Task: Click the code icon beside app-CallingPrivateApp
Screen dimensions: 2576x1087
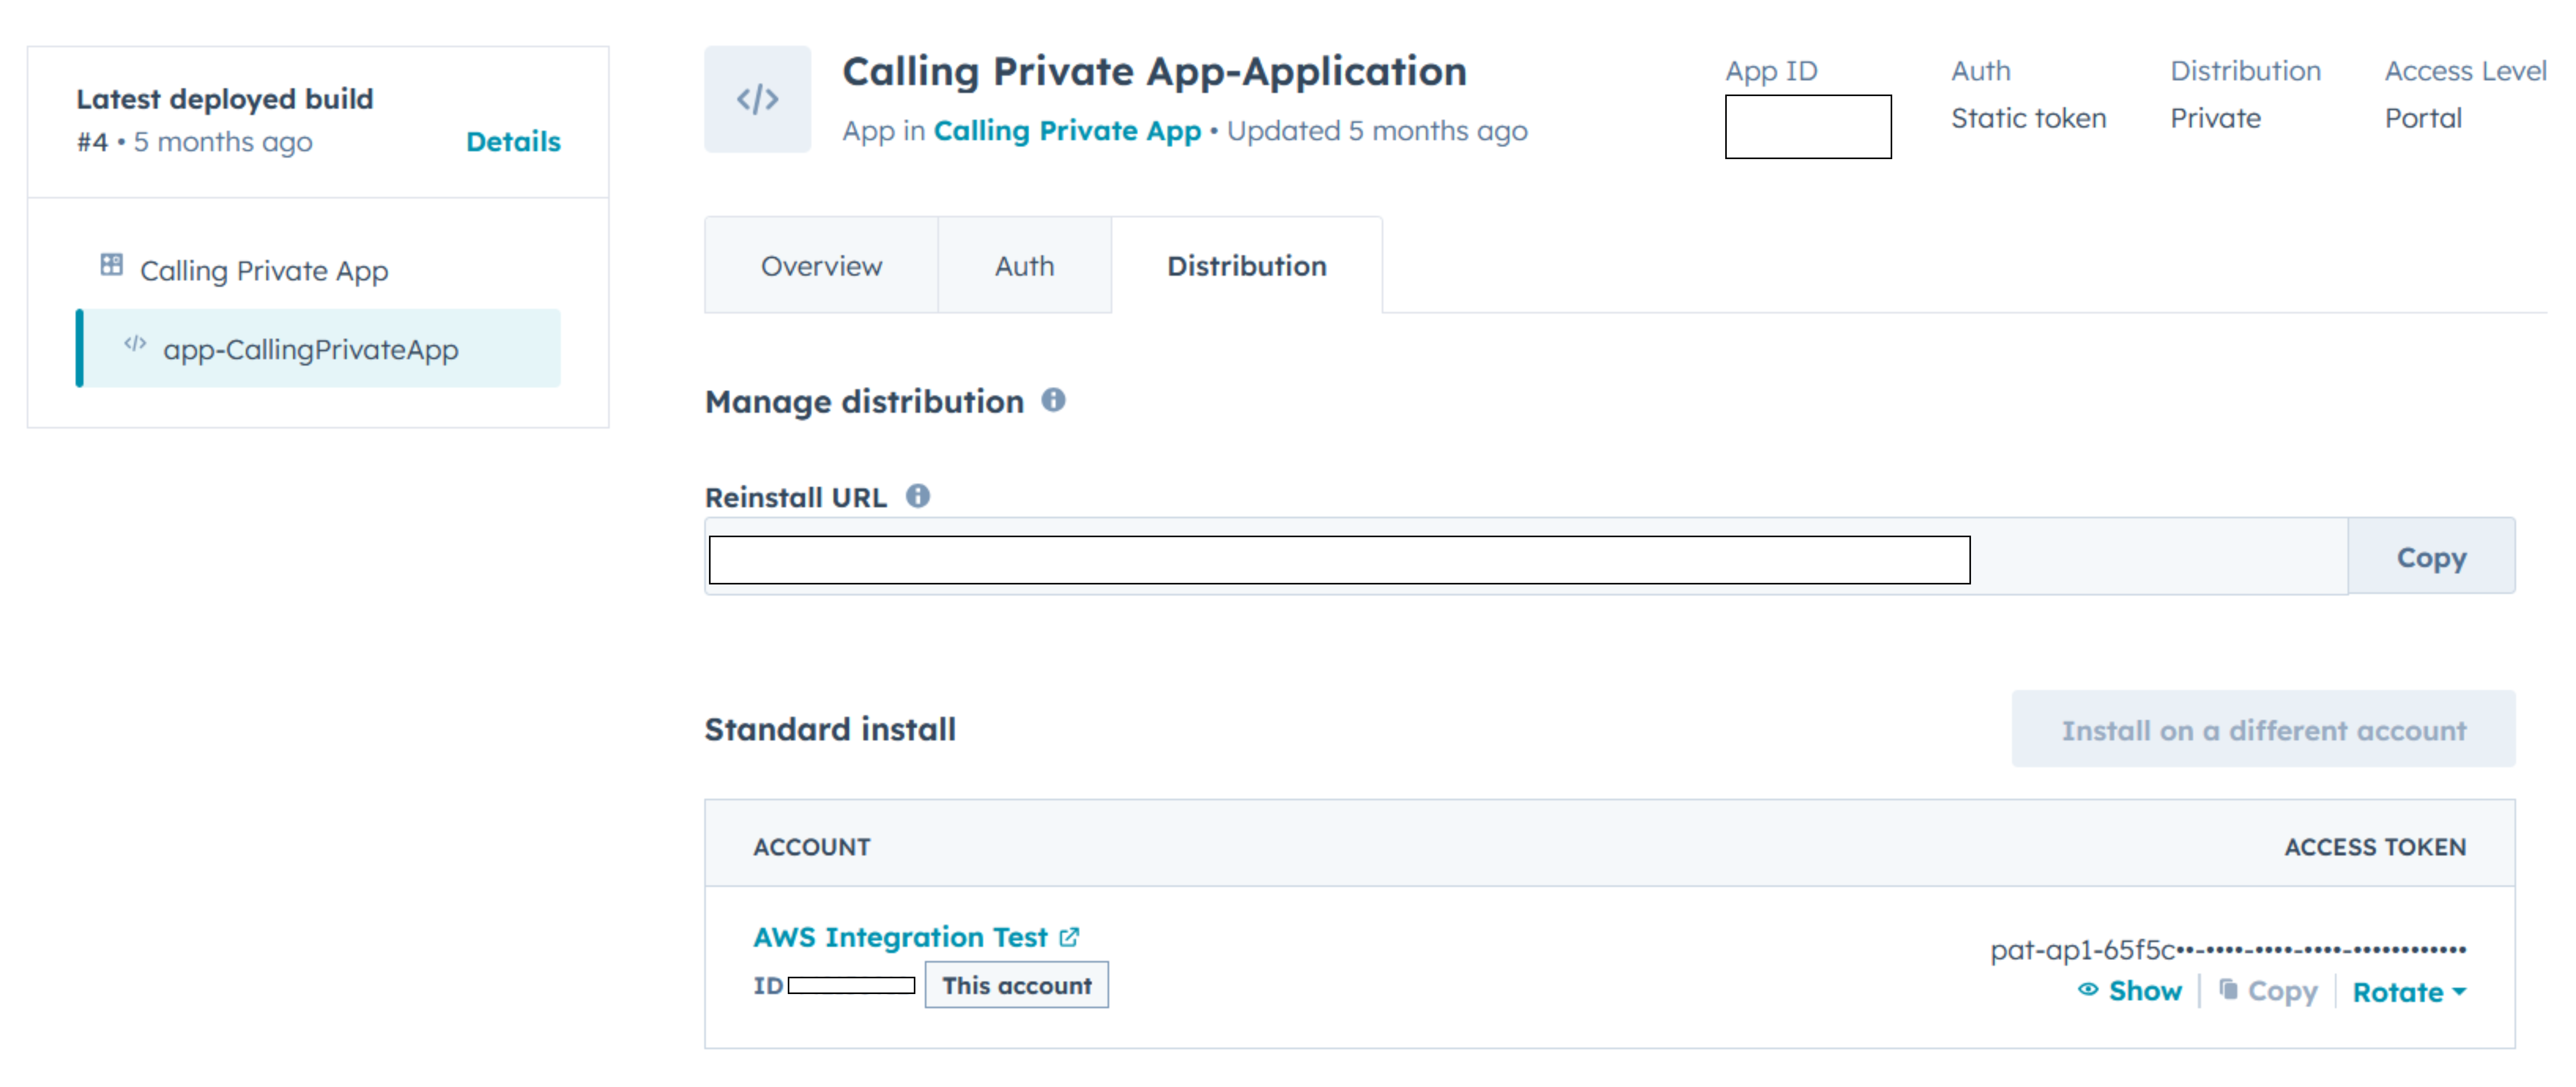Action: click(x=135, y=344)
